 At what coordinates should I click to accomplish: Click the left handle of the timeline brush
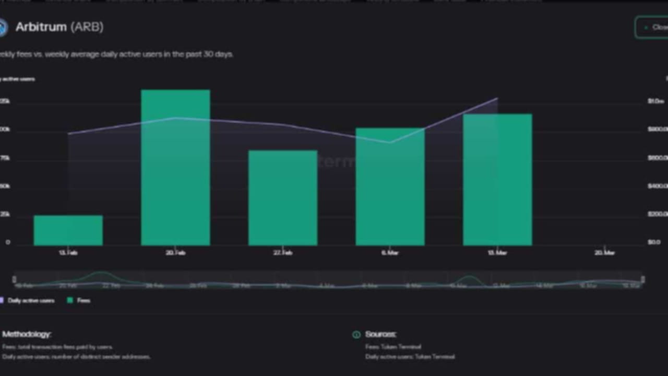[x=15, y=278]
